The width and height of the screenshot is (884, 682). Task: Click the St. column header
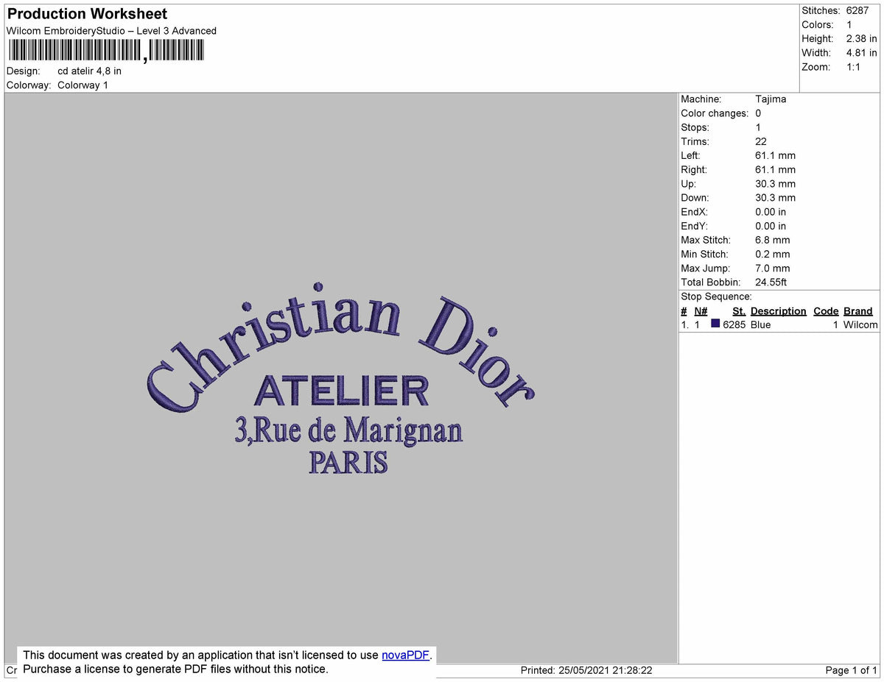point(739,310)
